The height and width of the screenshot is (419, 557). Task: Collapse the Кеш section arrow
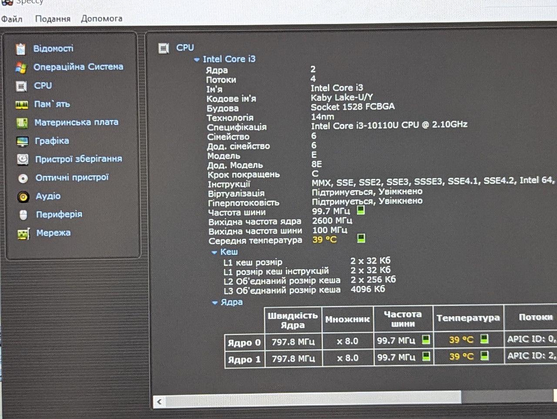click(x=214, y=252)
